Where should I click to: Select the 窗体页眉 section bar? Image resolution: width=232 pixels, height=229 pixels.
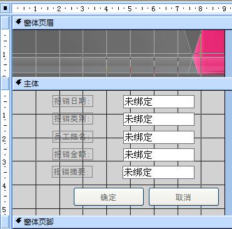pos(122,23)
